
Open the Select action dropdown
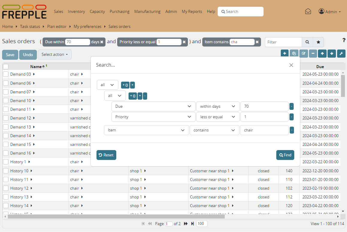coord(55,55)
